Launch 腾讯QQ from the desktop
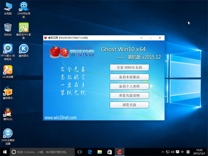 click(x=8, y=112)
